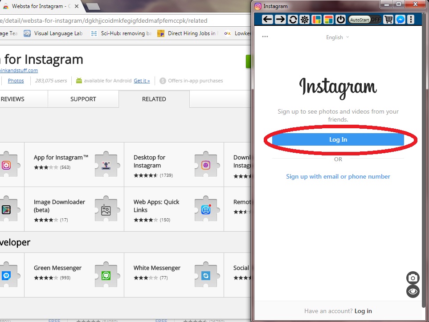429x322 pixels.
Task: Go forward using the right arrow in the Instagram toolbar
Action: coord(280,20)
